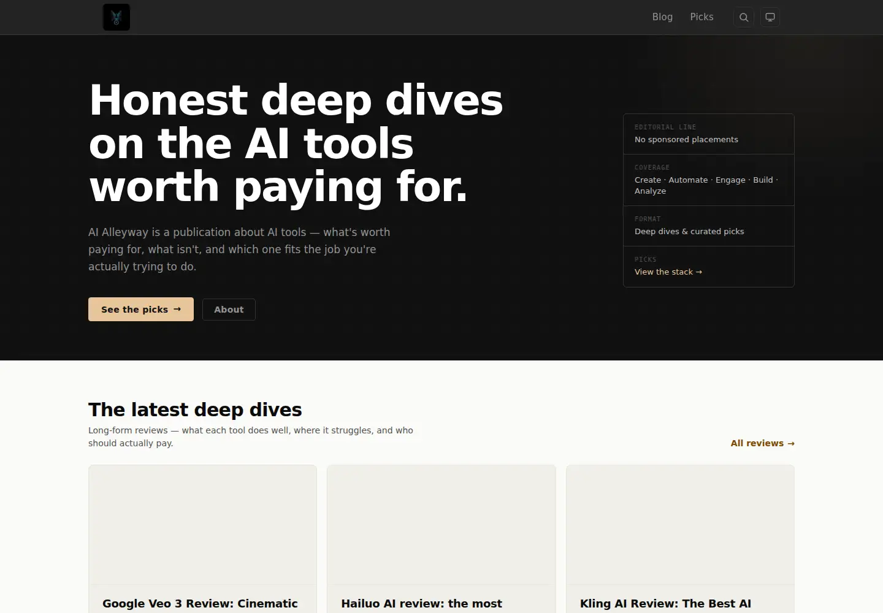Click the 'The latest deep dives' heading

(x=195, y=409)
